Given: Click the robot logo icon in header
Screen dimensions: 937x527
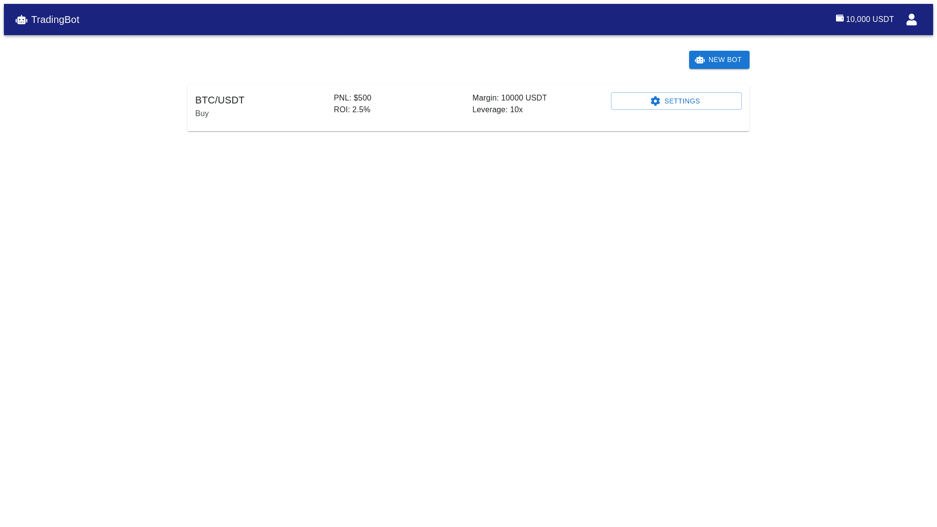Looking at the screenshot, I should pos(21,20).
